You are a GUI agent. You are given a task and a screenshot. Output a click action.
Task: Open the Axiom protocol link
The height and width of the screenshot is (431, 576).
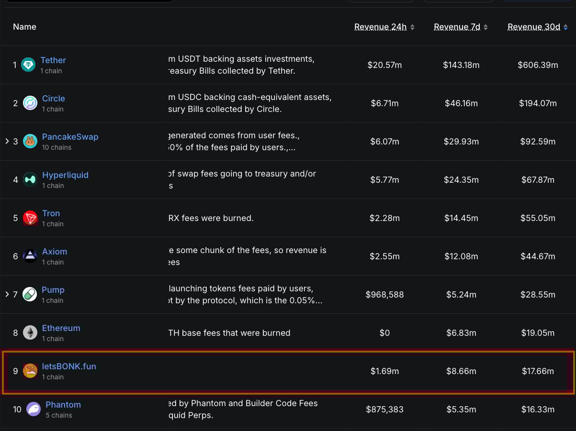[x=55, y=252]
